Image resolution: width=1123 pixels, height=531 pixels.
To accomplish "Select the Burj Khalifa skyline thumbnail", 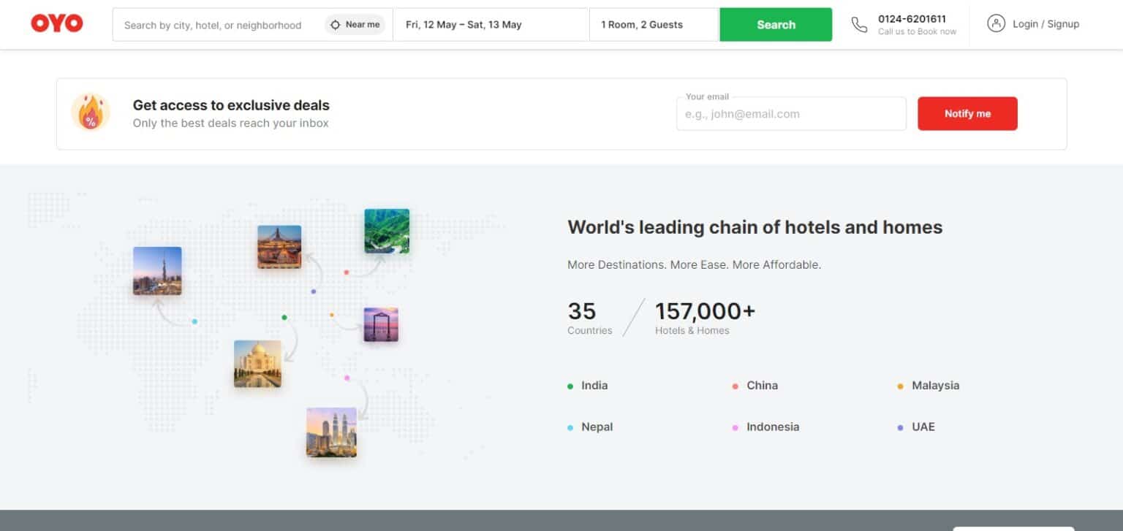I will (x=157, y=271).
